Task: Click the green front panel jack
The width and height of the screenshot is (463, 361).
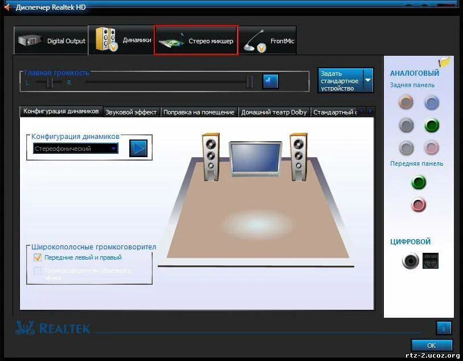Action: coord(419,182)
